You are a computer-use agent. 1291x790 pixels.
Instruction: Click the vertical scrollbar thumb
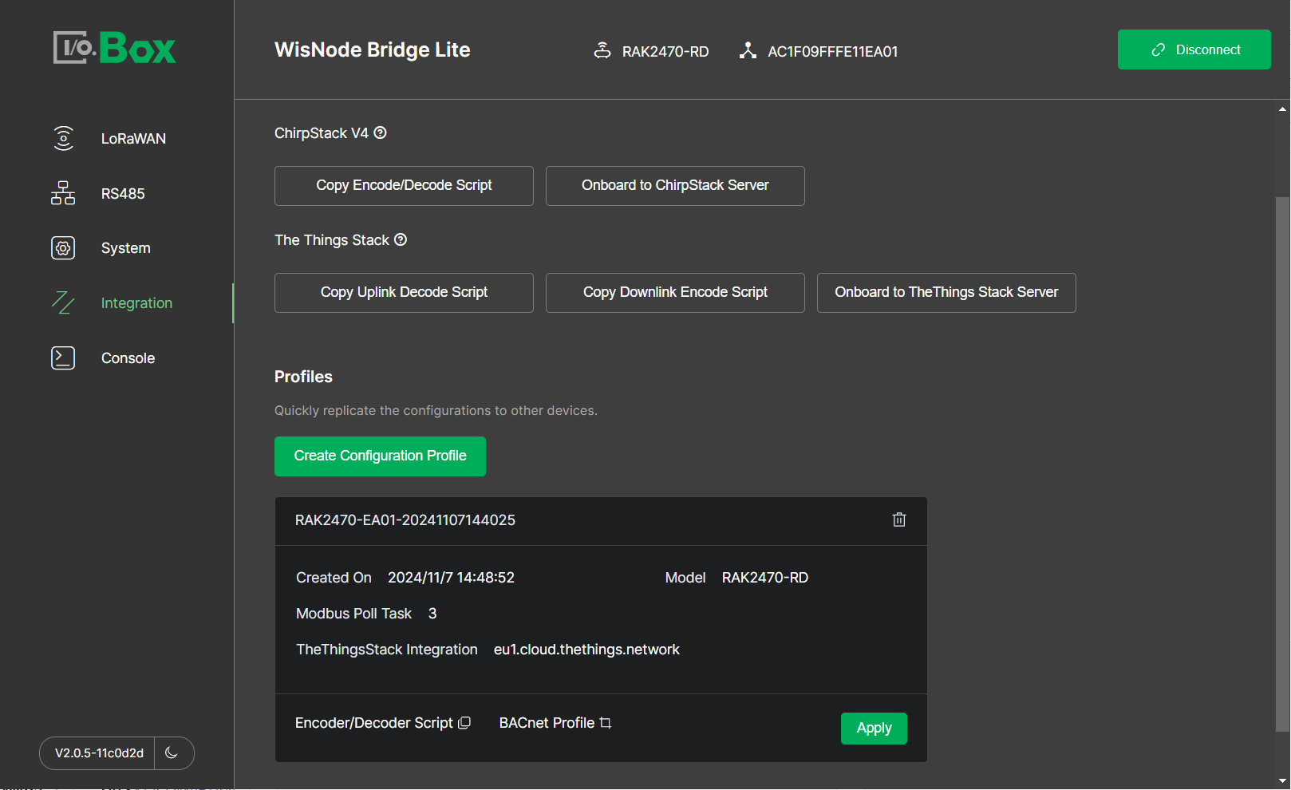[1282, 464]
